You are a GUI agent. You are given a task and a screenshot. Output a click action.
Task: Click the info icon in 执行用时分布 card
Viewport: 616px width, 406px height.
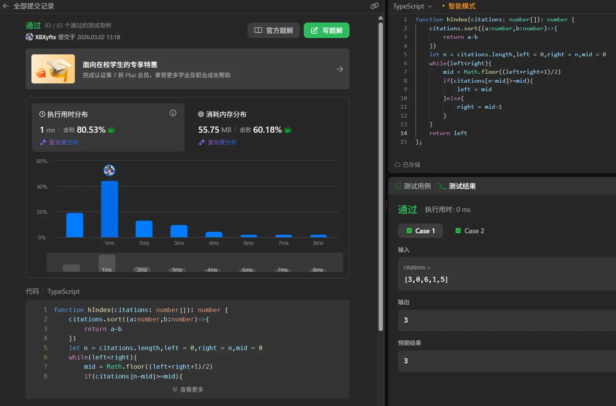(173, 113)
